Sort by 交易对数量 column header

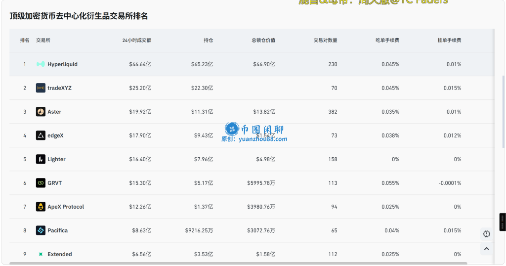tap(325, 41)
